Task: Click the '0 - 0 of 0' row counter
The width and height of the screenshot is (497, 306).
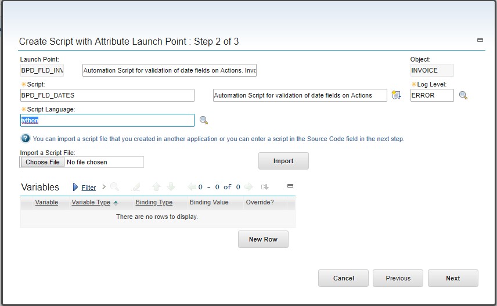Action: click(219, 187)
